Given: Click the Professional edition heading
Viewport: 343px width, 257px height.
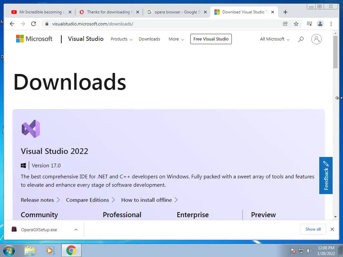Looking at the screenshot, I should click(122, 215).
